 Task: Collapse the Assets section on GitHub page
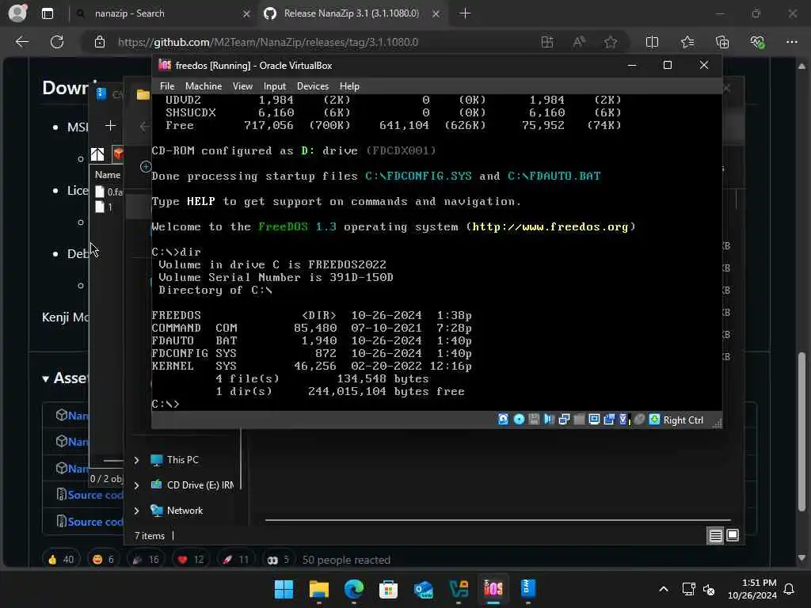pyautogui.click(x=46, y=379)
